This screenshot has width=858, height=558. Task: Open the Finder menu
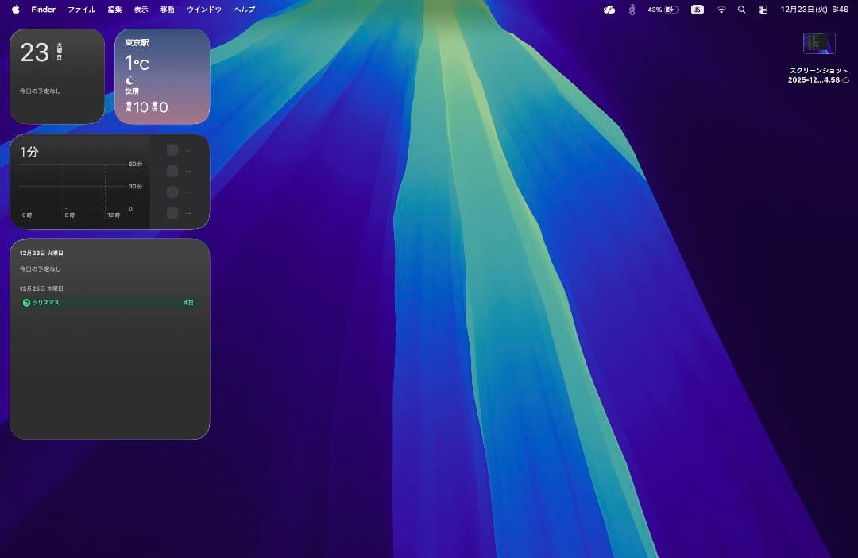[43, 10]
